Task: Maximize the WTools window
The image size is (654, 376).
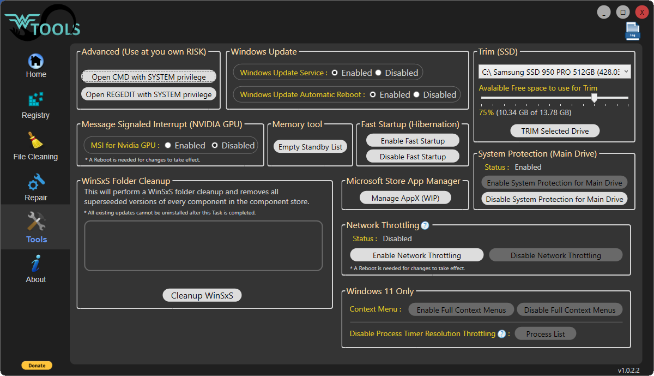Action: (x=622, y=12)
